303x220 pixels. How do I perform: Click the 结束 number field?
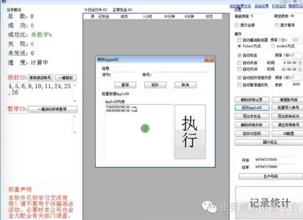click(x=274, y=167)
